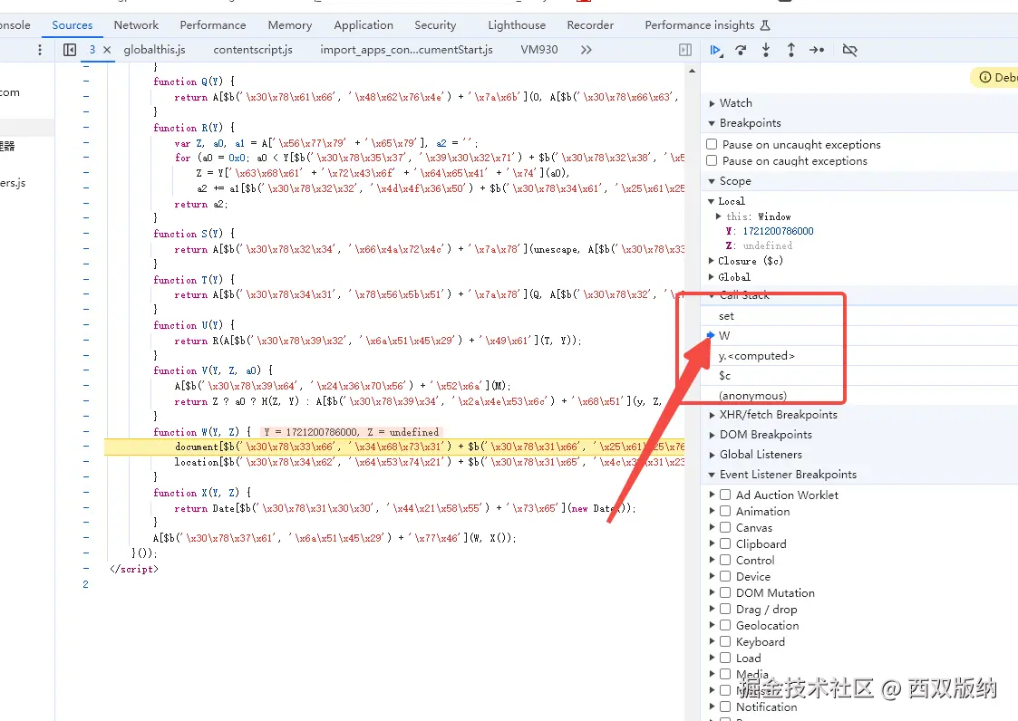
Task: Open the contentscript.js file tab
Action: (253, 50)
